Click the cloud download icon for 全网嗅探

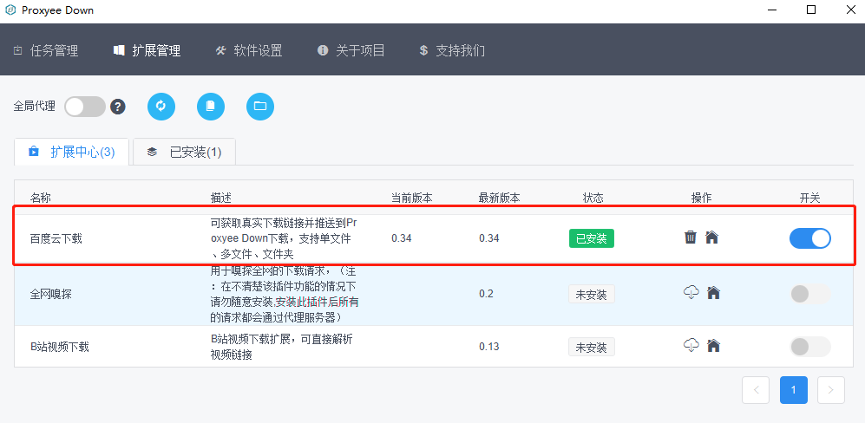click(x=691, y=292)
